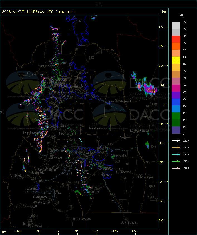
Task: Click the orange VBCR arrow icon
Action: tap(176, 147)
